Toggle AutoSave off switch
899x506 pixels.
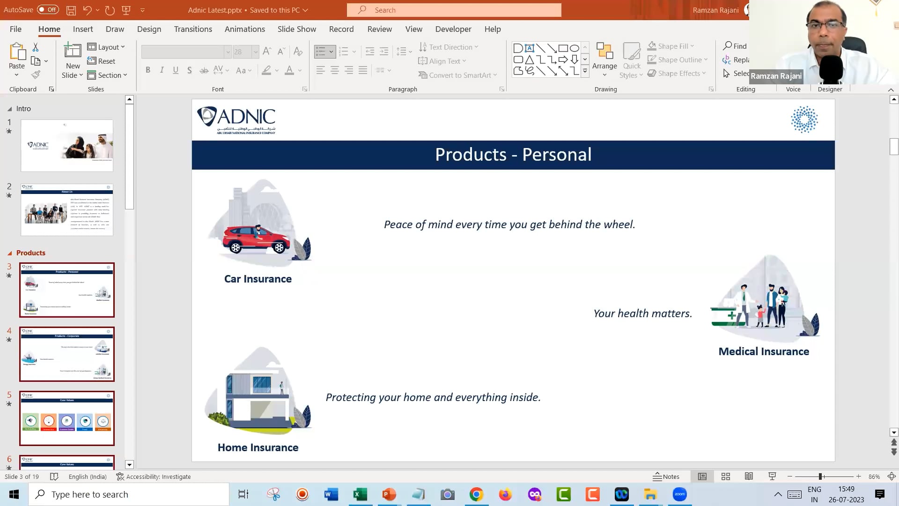pyautogui.click(x=48, y=9)
